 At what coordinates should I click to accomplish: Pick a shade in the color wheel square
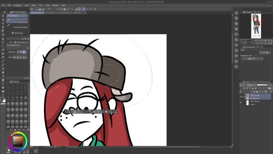pyautogui.click(x=18, y=141)
